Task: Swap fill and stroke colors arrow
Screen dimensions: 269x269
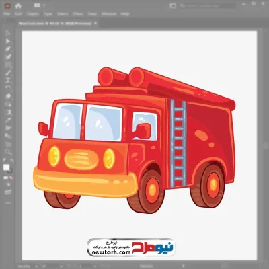Action: click(12, 160)
